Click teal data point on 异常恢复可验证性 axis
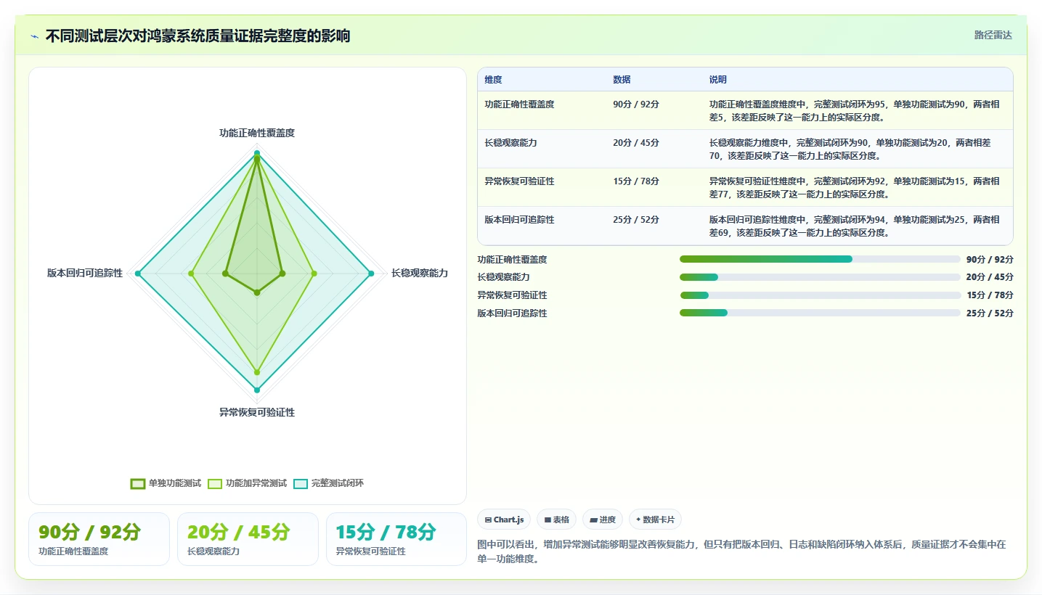1042x595 pixels. (x=257, y=390)
